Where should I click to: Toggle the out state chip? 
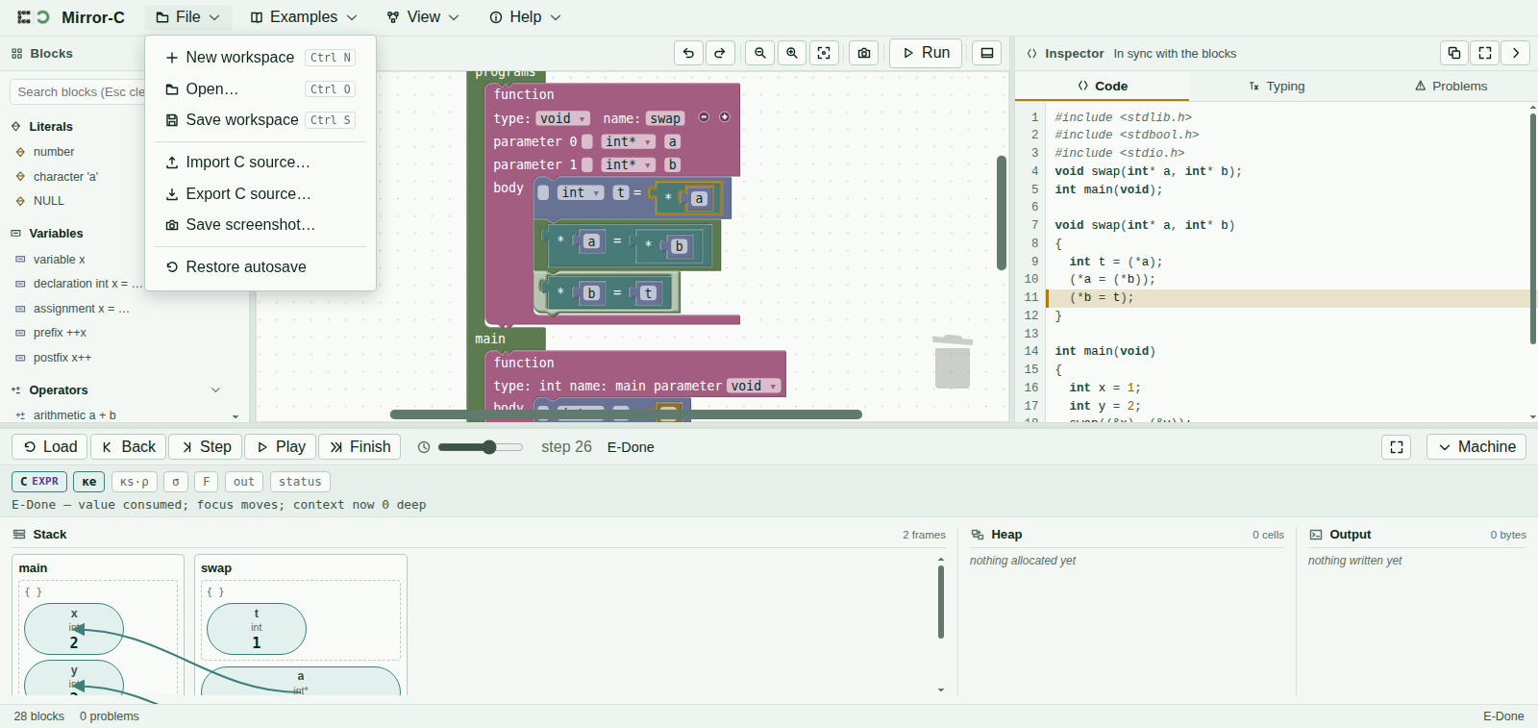pos(244,482)
